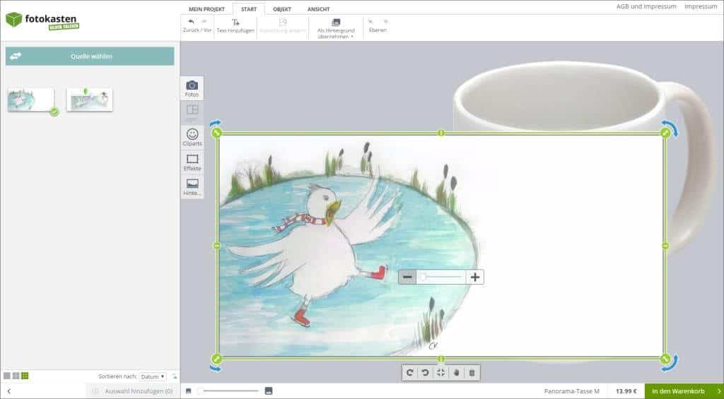
Task: Click fotokasten logo
Action: (42, 20)
